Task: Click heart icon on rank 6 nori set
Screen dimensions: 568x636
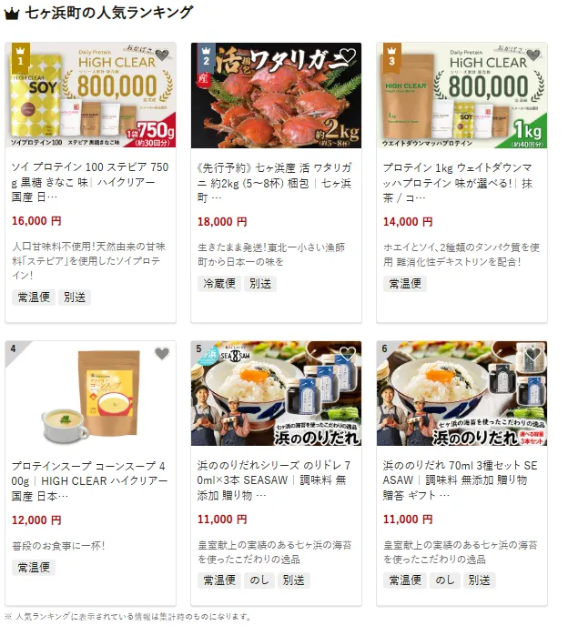Action: coord(533,354)
